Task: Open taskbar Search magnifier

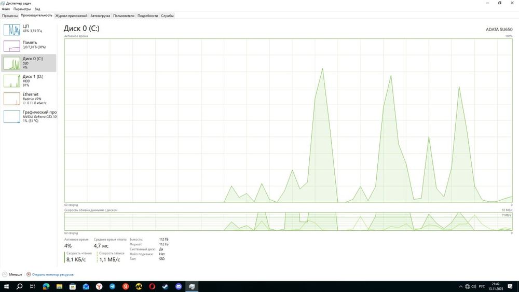Action: point(19,287)
